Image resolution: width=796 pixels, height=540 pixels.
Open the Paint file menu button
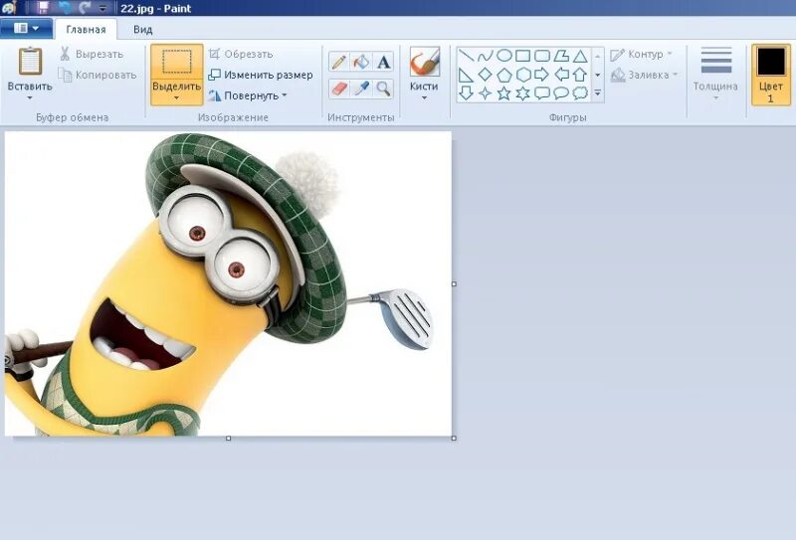27,28
